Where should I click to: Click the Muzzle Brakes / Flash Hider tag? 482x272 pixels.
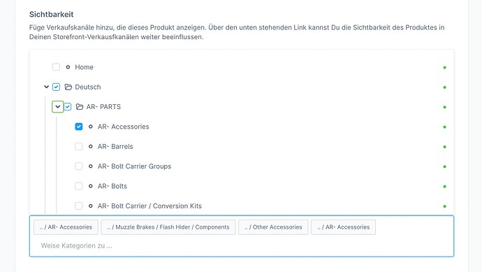(168, 227)
